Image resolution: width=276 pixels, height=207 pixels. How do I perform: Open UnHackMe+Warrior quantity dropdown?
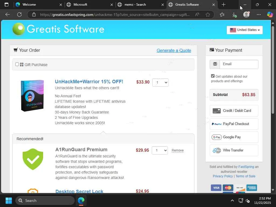click(x=160, y=82)
